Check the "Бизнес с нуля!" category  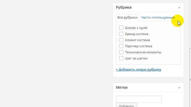121,28
